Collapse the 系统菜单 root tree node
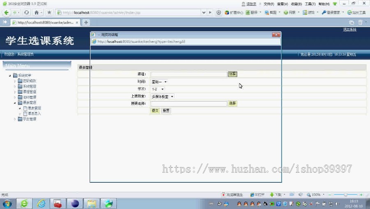370x209 pixels. point(10,76)
